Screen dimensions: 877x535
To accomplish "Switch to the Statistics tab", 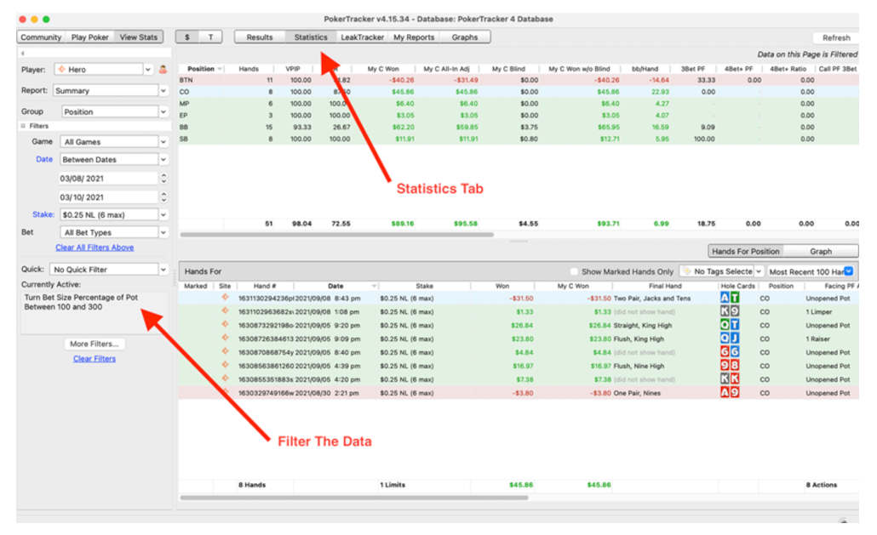I will pos(311,37).
